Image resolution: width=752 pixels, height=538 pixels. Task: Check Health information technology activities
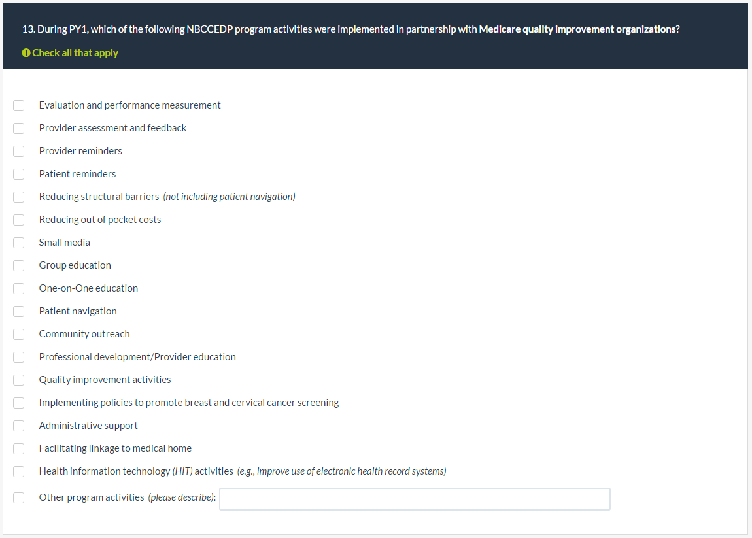pos(19,471)
